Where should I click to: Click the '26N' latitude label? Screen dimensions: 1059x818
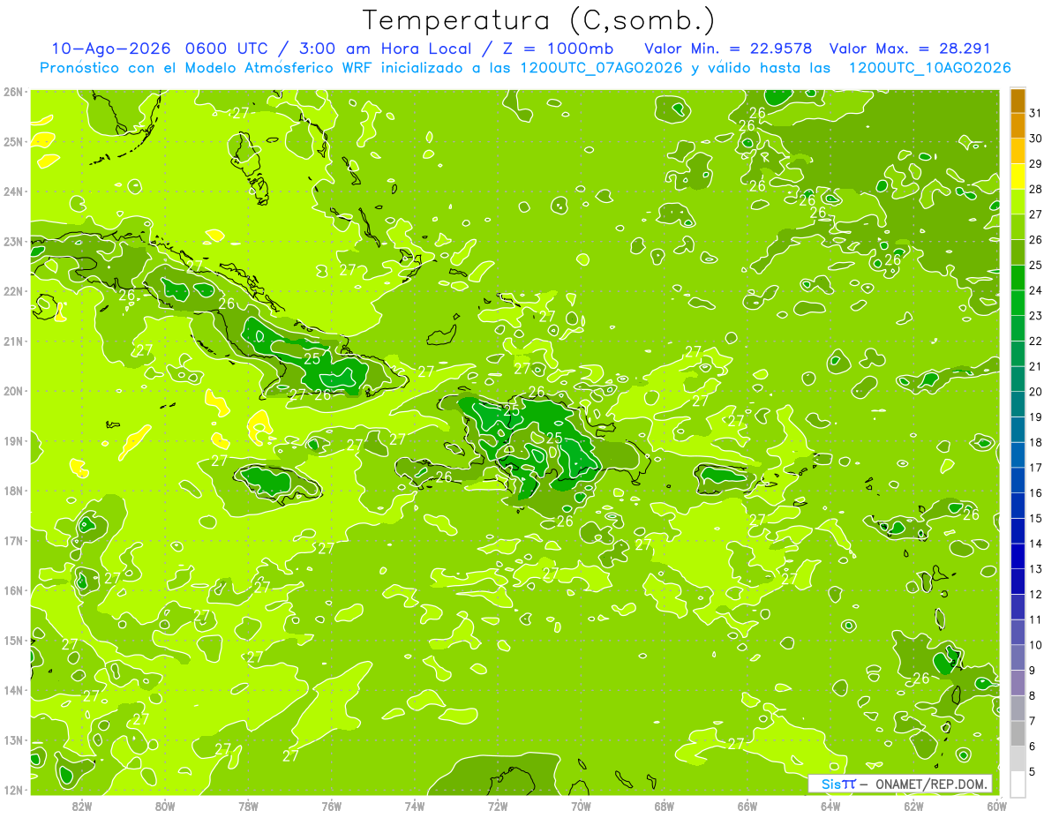click(13, 92)
